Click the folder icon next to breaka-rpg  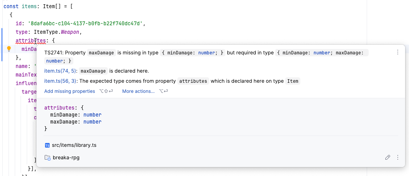click(47, 158)
